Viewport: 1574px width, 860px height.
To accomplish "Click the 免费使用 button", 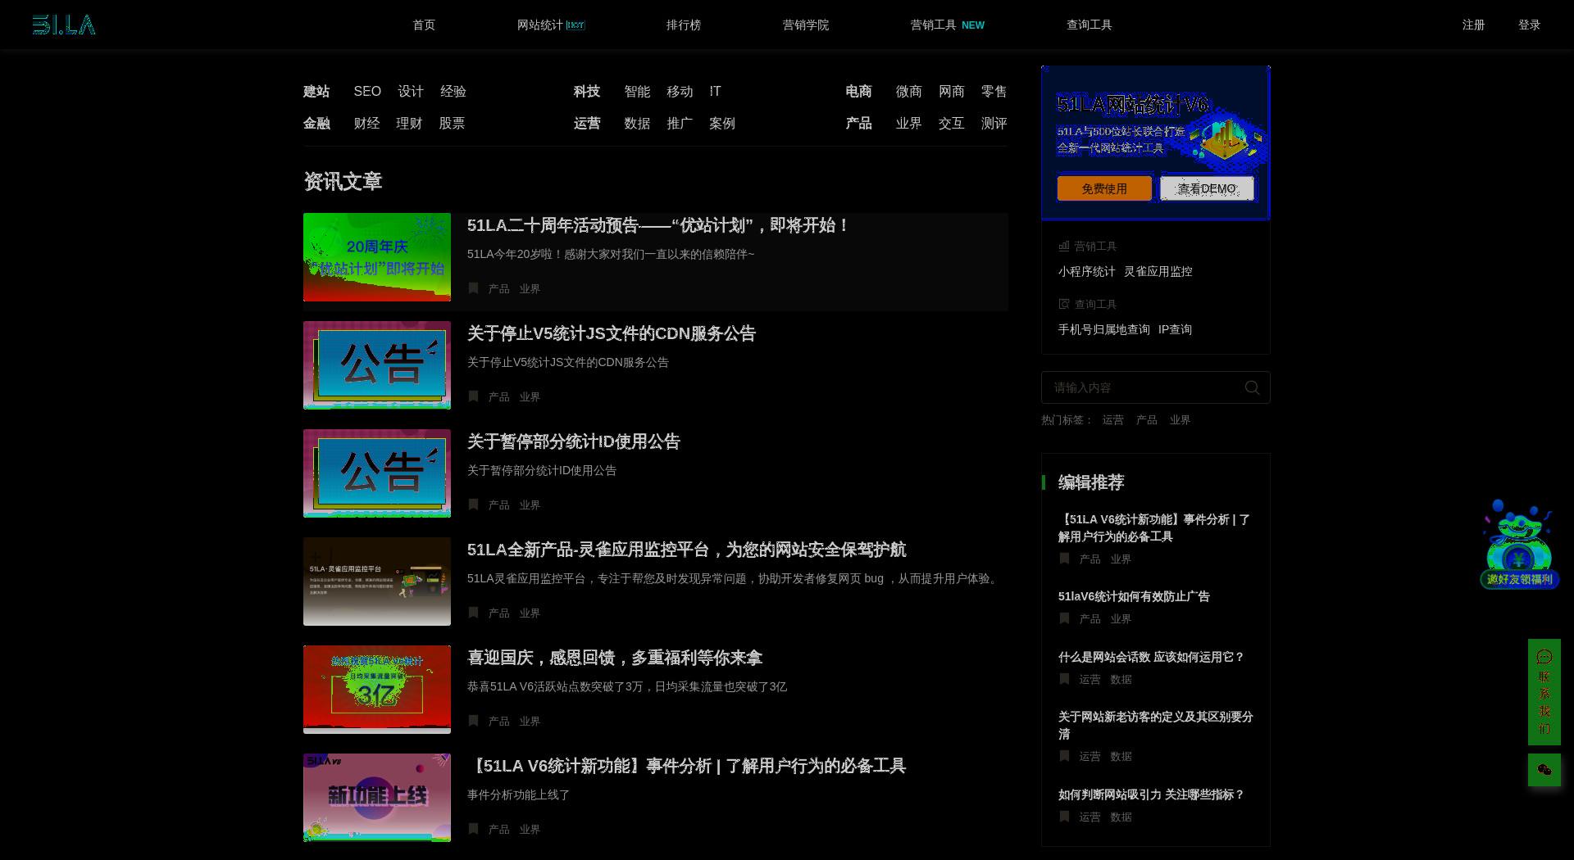I will tap(1104, 188).
